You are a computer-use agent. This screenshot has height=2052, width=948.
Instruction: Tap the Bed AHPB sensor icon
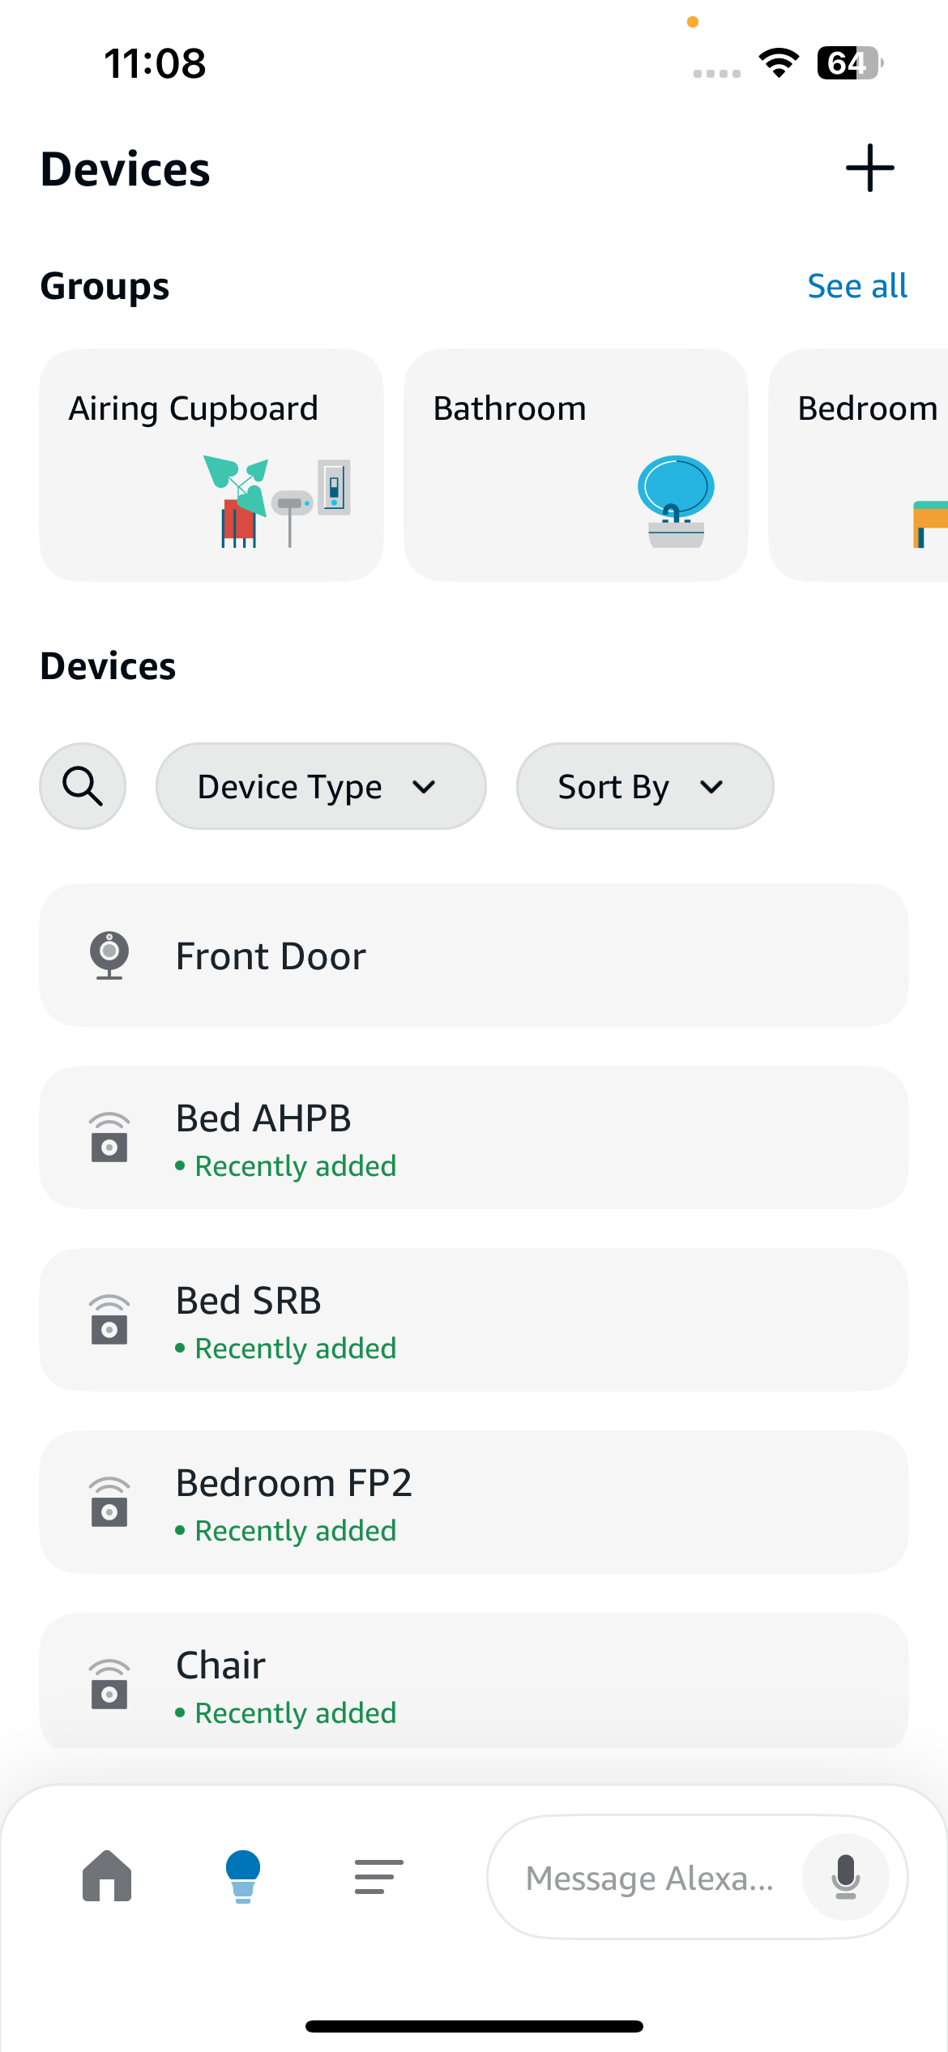tap(109, 1137)
